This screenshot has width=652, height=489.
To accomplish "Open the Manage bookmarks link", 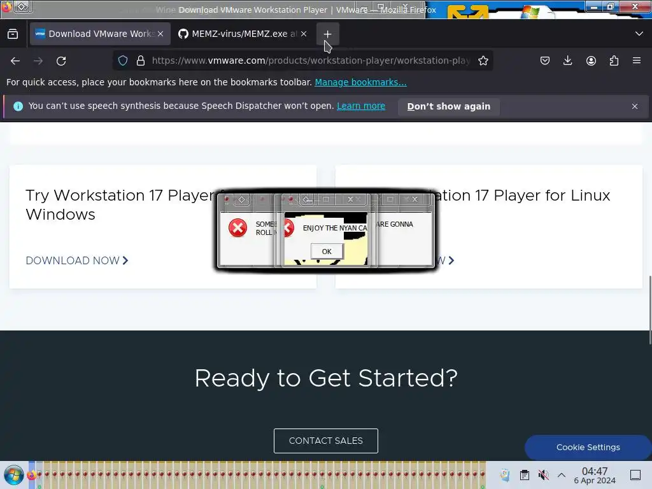I will pos(360,82).
